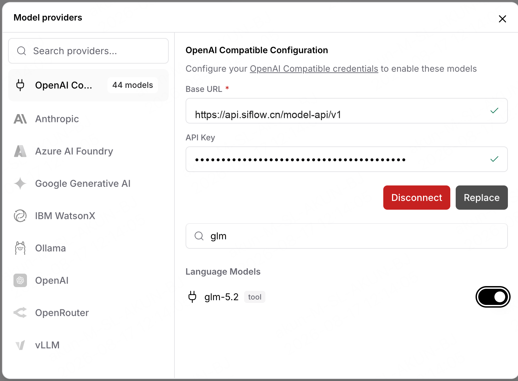
Task: Open the vLLM provider entry
Action: tap(88, 345)
